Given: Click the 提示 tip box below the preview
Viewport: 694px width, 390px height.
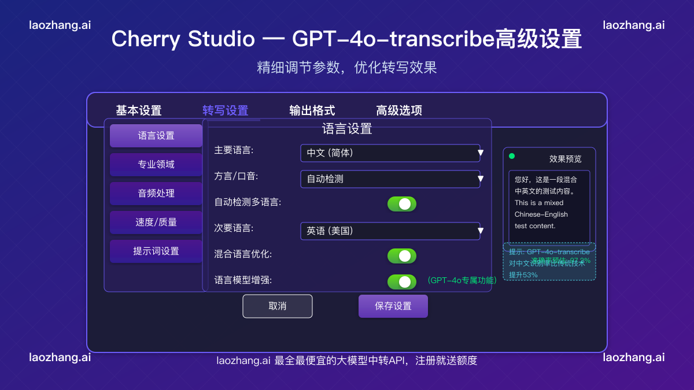Looking at the screenshot, I should point(549,262).
